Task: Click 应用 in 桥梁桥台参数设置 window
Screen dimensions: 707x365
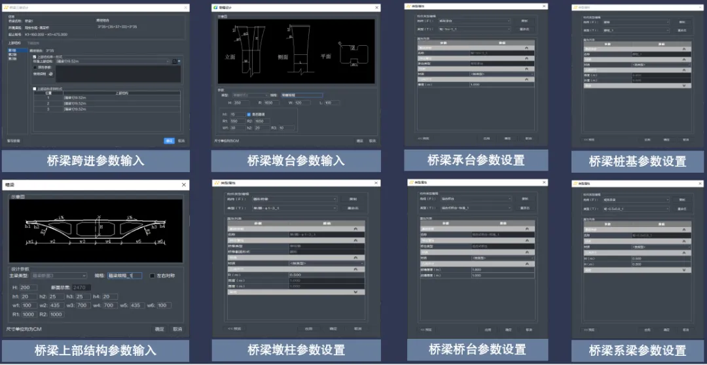Action: [x=488, y=330]
